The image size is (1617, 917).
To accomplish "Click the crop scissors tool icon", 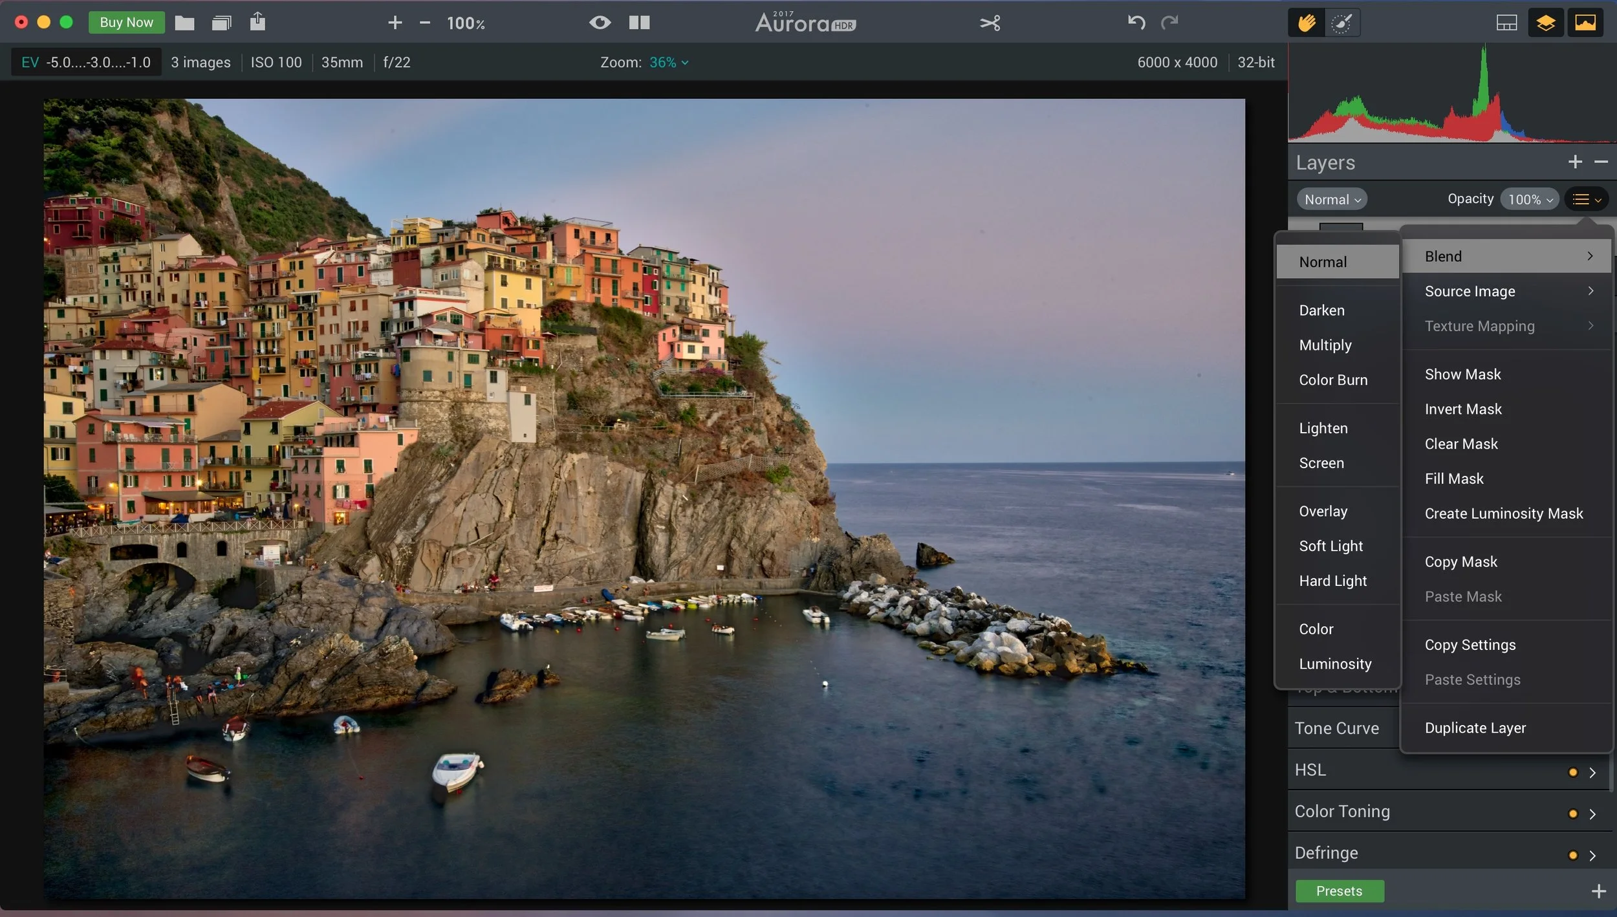I will [x=990, y=23].
